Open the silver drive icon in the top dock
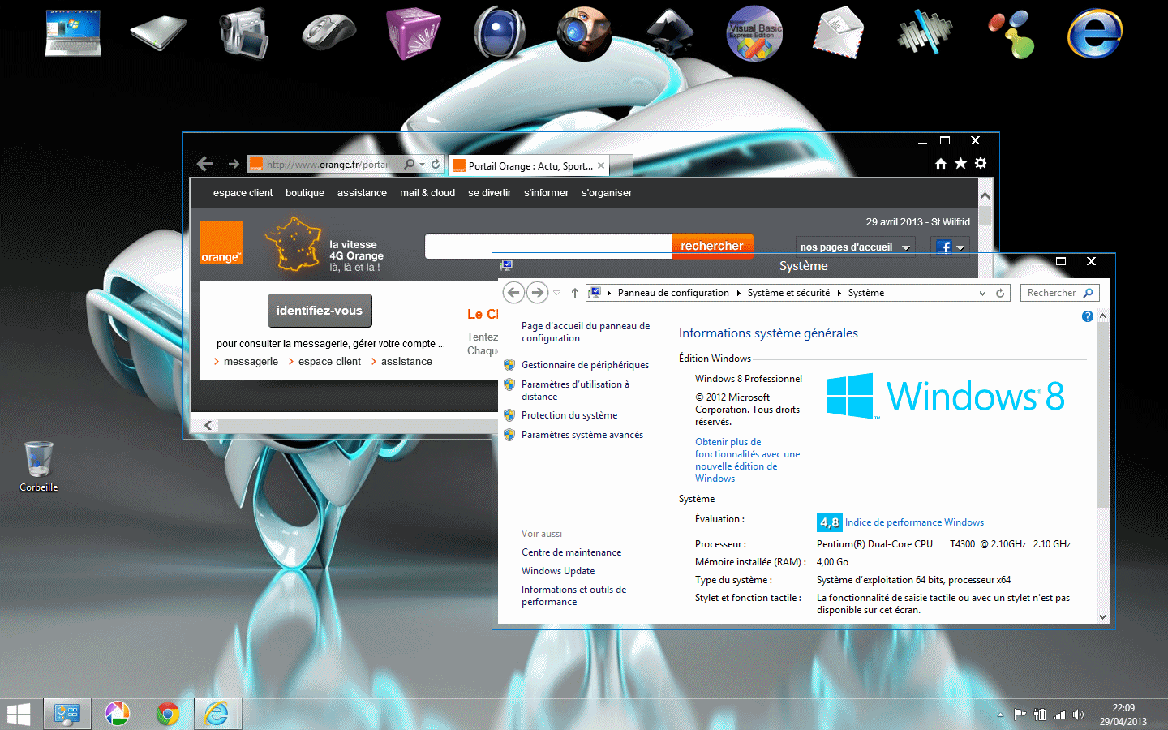 pos(159,33)
